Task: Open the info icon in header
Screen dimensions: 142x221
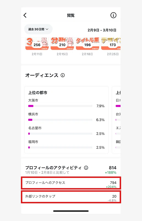Action: [113, 15]
